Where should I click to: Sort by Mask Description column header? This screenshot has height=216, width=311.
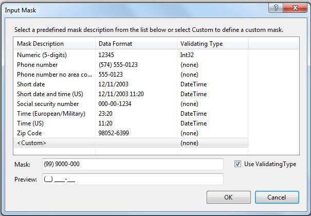54,44
